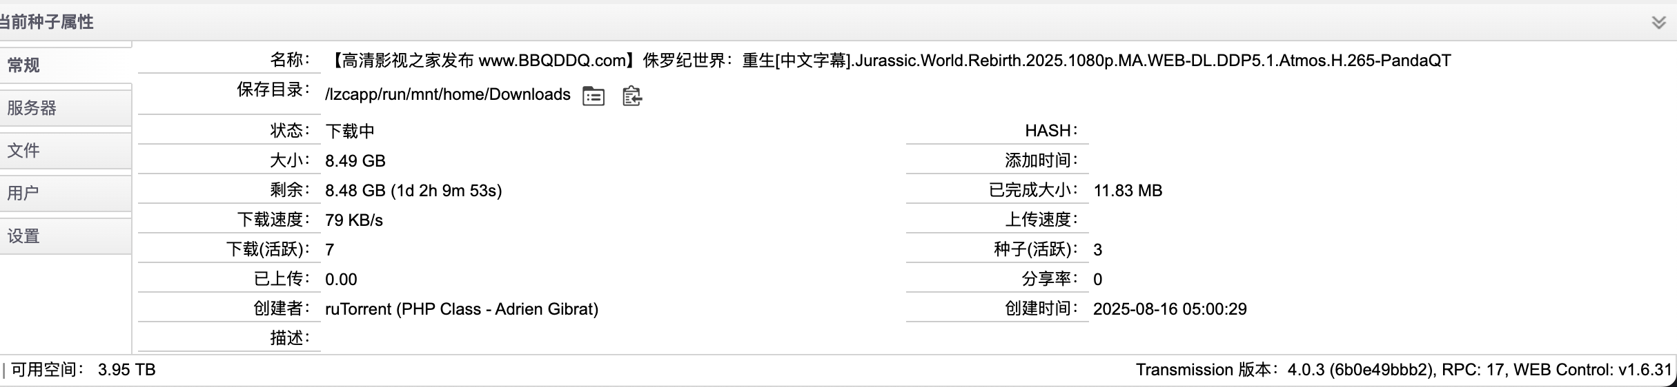Click download speed value 79 KB/s
The height and width of the screenshot is (387, 1677).
click(x=354, y=220)
